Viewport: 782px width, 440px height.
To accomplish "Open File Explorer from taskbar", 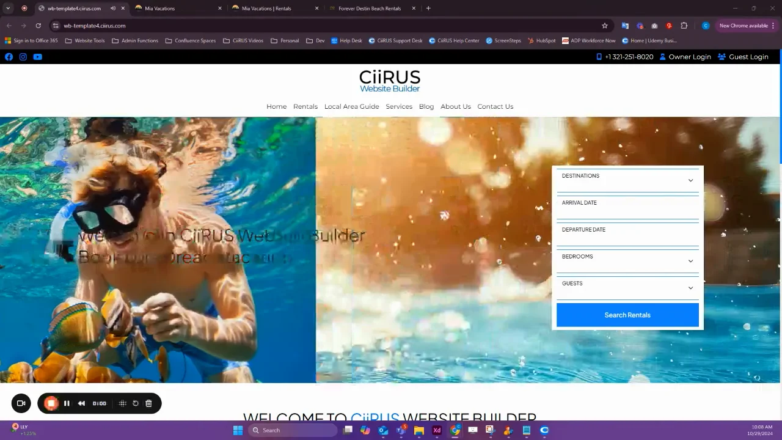I will [x=419, y=430].
